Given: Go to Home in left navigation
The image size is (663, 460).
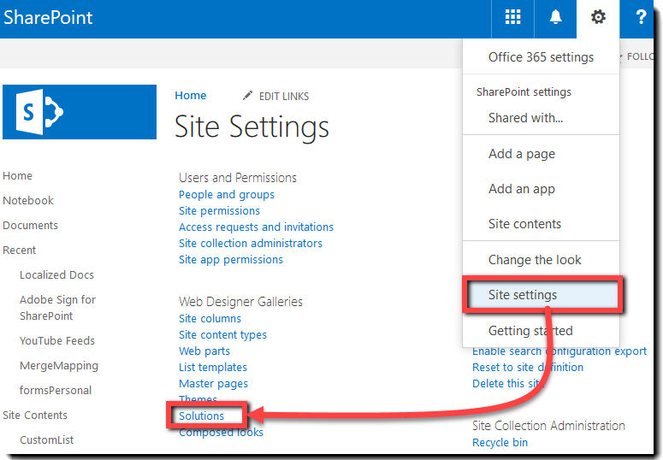Looking at the screenshot, I should pos(17,176).
